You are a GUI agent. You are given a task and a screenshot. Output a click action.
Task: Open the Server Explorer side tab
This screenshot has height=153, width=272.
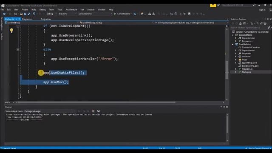coord(2,24)
